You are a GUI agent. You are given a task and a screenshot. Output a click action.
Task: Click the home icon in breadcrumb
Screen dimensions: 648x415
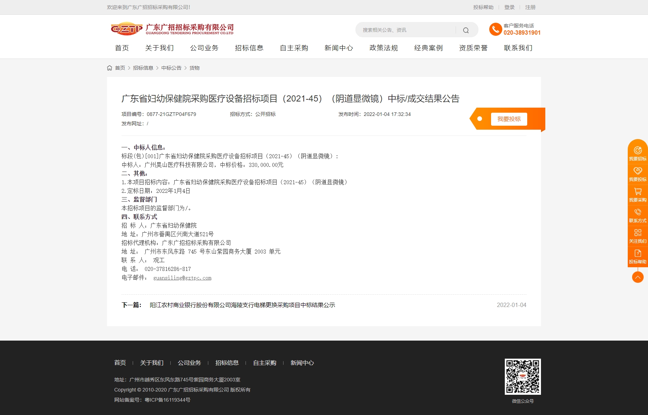[110, 68]
